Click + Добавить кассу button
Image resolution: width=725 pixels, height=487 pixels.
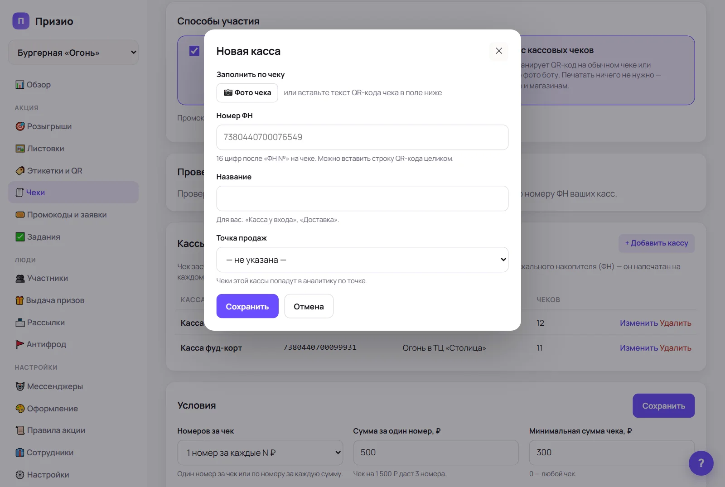click(657, 243)
